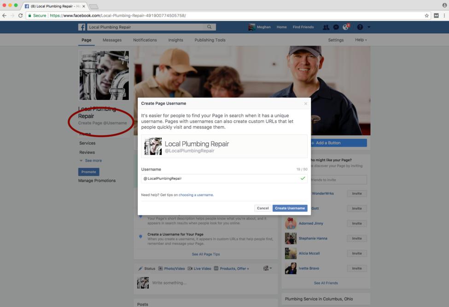Image resolution: width=449 pixels, height=307 pixels.
Task: Open the Messages tab
Action: (112, 40)
